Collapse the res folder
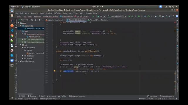188x105 pixels. point(21,45)
